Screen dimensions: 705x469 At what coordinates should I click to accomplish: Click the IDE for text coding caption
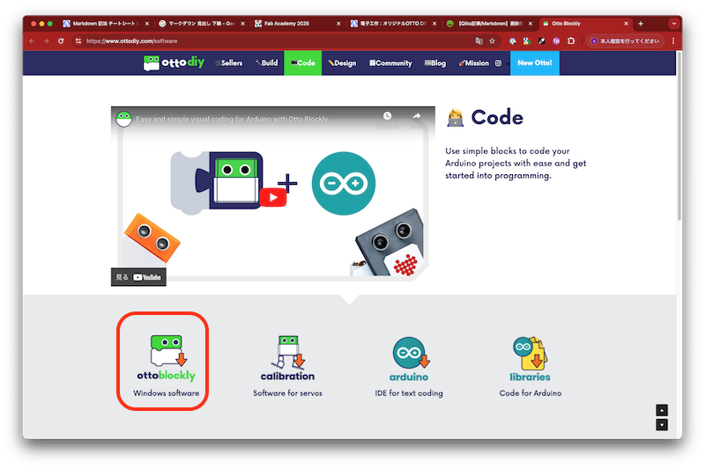click(x=409, y=393)
